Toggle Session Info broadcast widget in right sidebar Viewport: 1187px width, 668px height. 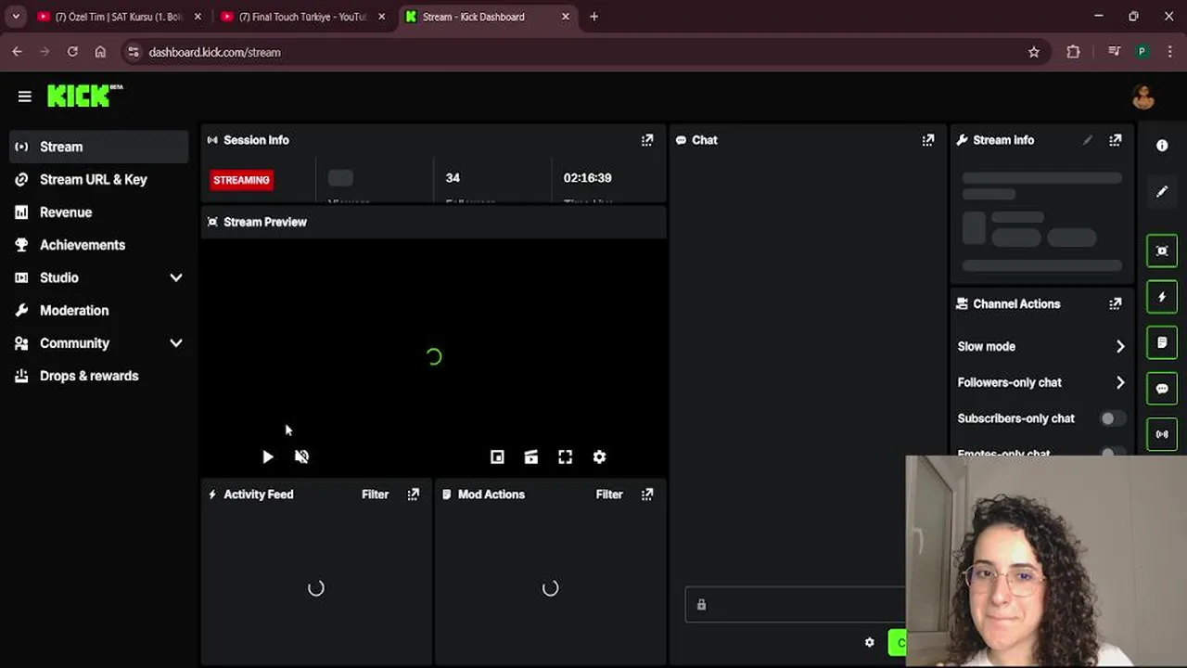pyautogui.click(x=1162, y=434)
